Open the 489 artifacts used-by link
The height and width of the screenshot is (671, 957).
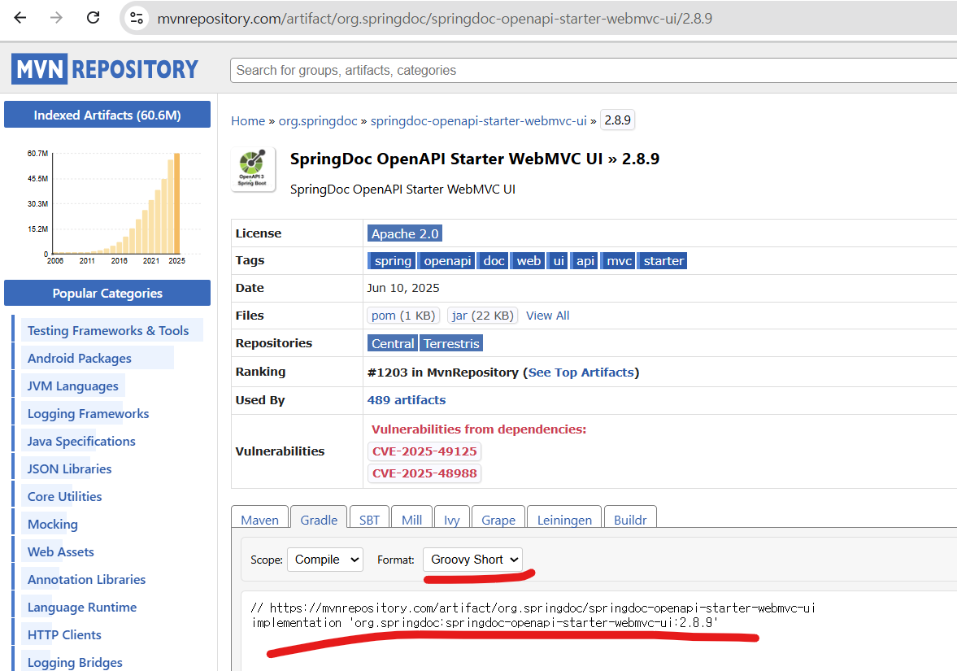[x=407, y=400]
